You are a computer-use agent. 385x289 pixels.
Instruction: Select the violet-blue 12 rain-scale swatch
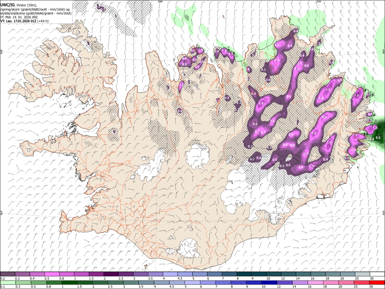click(x=284, y=282)
